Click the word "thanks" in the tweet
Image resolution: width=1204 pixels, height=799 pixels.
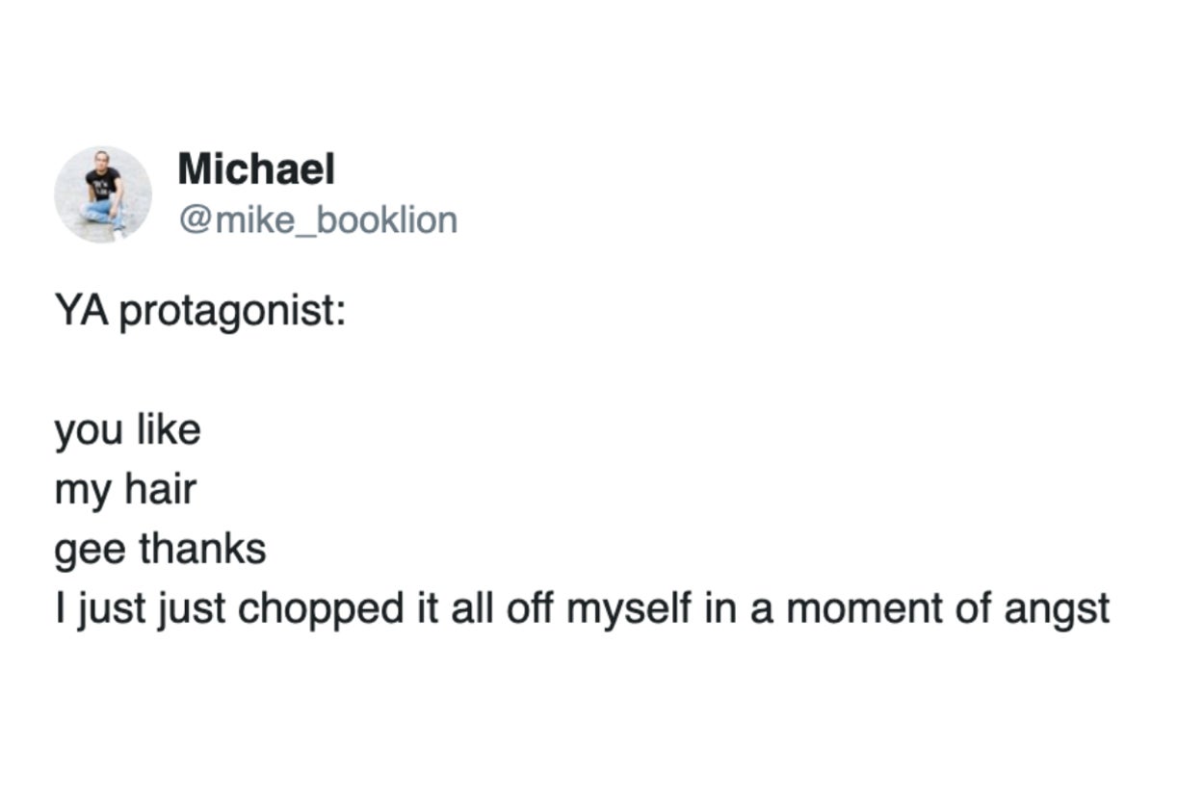click(202, 549)
